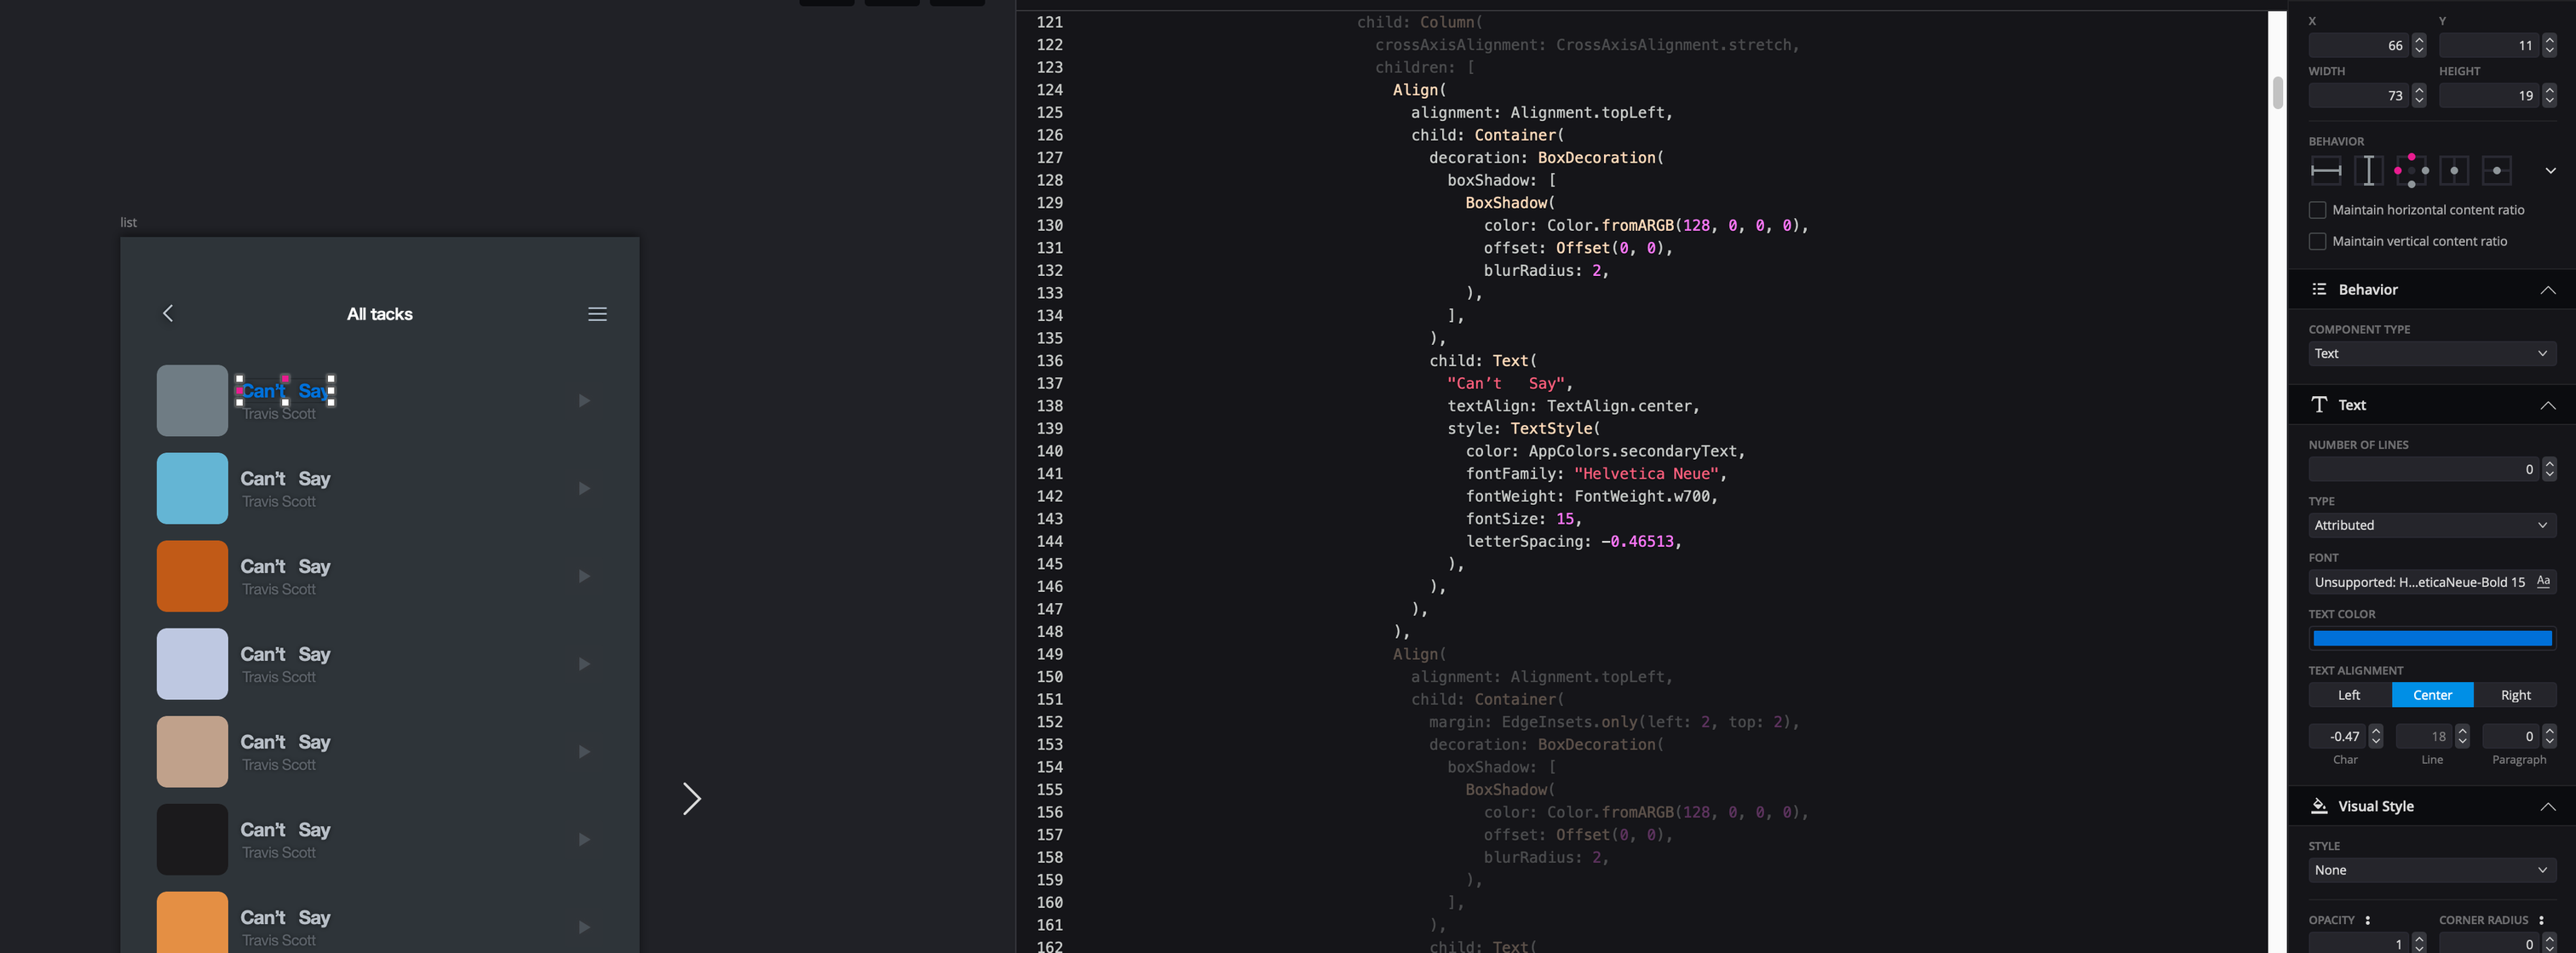Open the Component Type dropdown
Image resolution: width=2576 pixels, height=953 pixels.
2430,354
